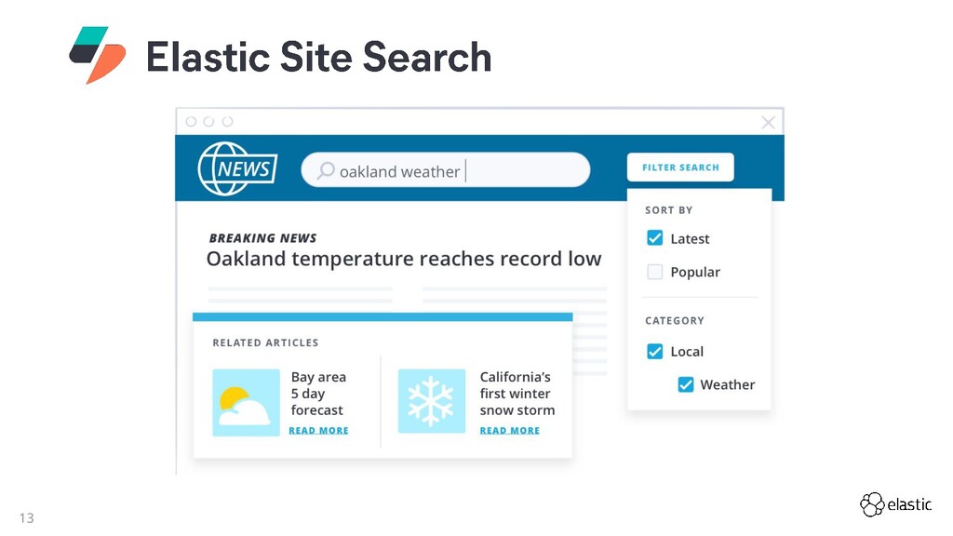Click the first browser window dot

pyautogui.click(x=191, y=122)
